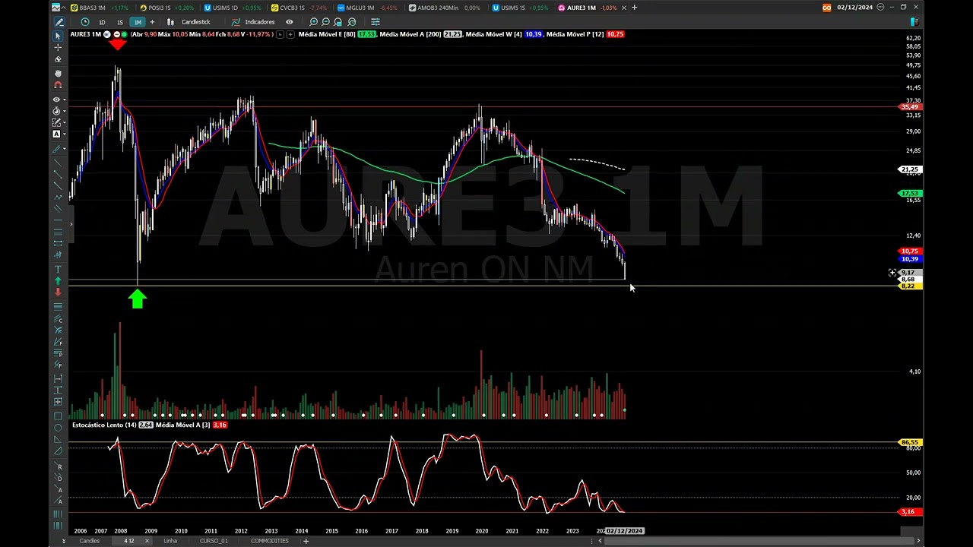Switch to the AMOB3 240Min tab
This screenshot has height=547, width=973.
coord(444,8)
